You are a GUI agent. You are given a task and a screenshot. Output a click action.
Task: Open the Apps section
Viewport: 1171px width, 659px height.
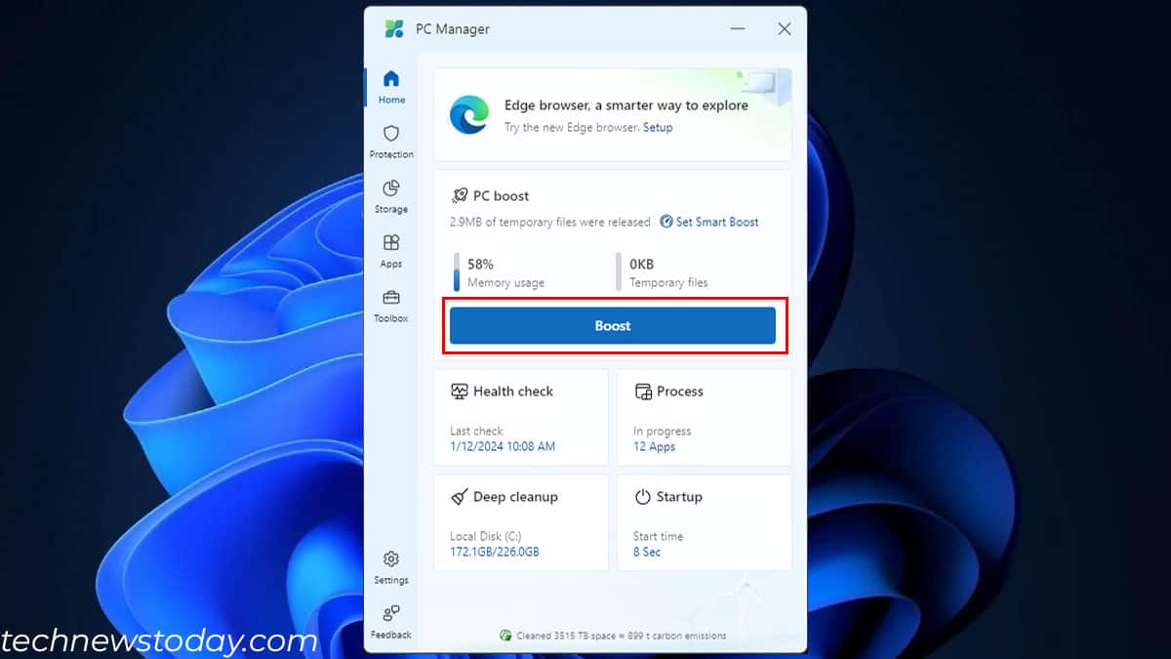point(391,251)
